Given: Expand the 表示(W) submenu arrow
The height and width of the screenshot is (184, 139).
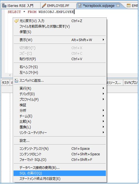Looking at the screenshot, I should coord(103,40).
